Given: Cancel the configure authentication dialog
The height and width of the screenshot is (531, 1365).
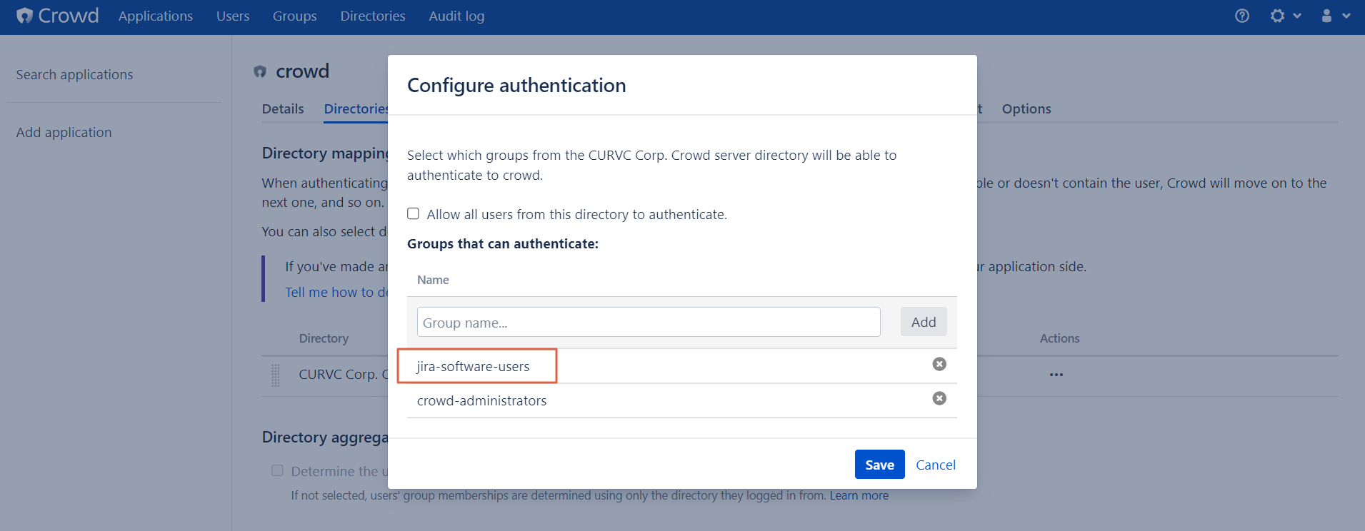Looking at the screenshot, I should [936, 465].
